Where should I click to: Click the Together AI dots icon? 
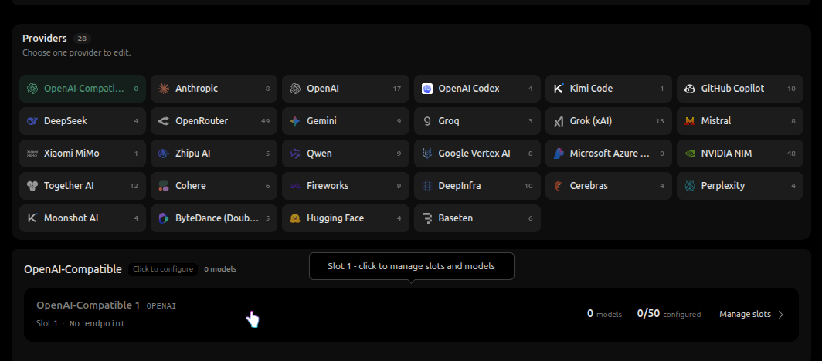[x=32, y=186]
